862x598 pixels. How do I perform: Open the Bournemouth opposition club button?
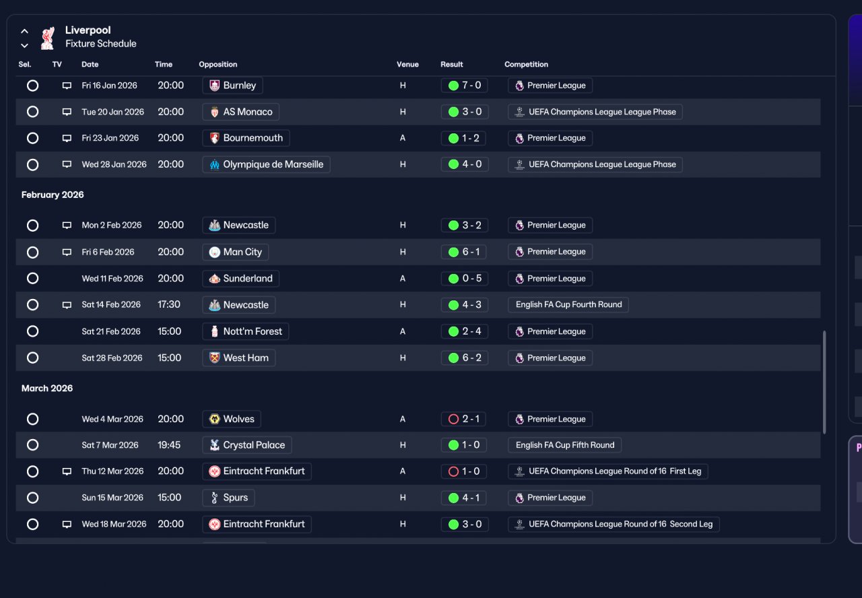[x=246, y=138]
